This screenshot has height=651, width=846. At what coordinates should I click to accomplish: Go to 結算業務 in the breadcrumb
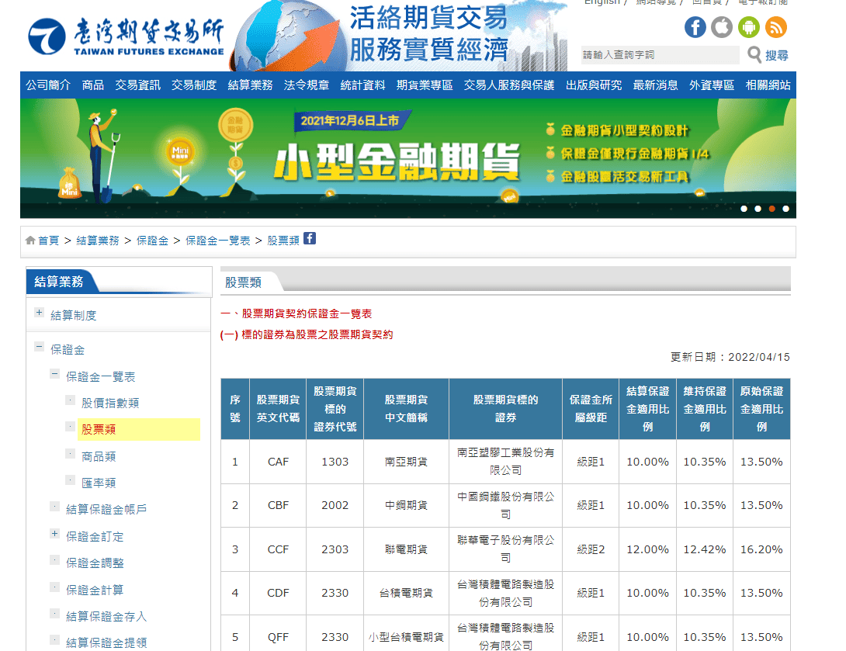(x=98, y=241)
